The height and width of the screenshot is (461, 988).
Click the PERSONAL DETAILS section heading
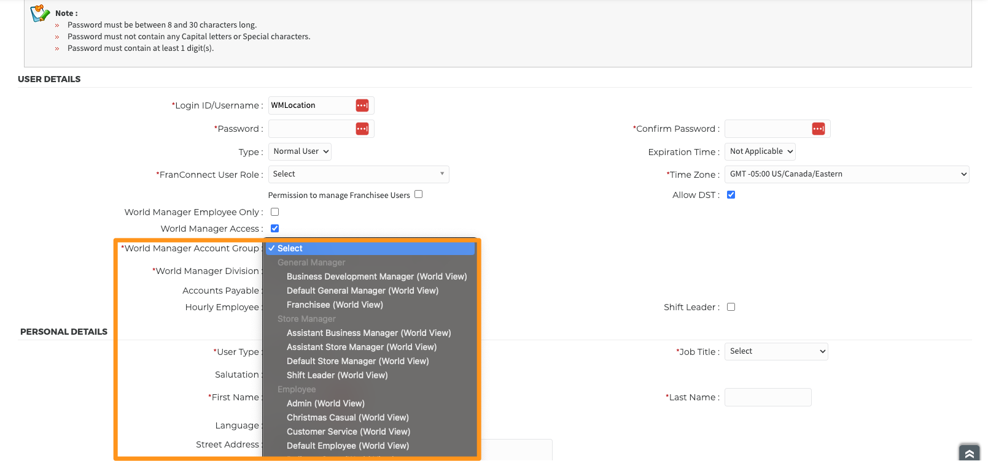(64, 332)
